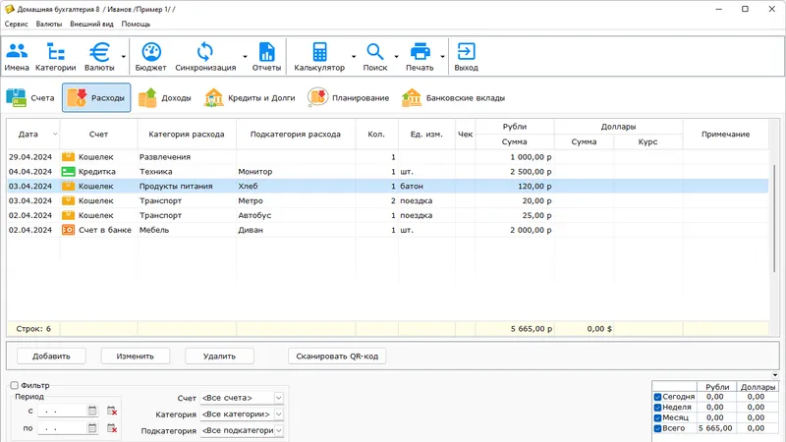The height and width of the screenshot is (442, 786).
Task: Open the Сервис menu
Action: (17, 23)
